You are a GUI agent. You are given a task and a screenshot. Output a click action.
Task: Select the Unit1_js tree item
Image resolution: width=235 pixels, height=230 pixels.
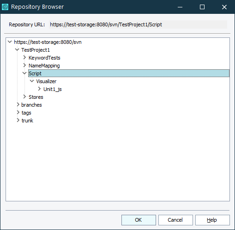[x=53, y=89]
